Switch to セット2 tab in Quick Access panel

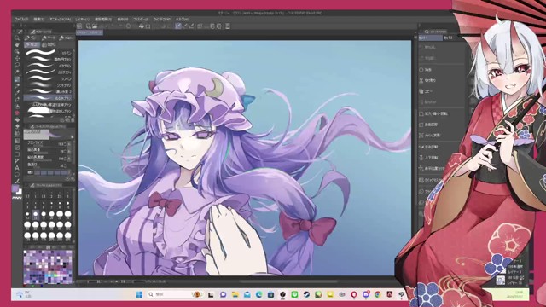click(x=449, y=38)
